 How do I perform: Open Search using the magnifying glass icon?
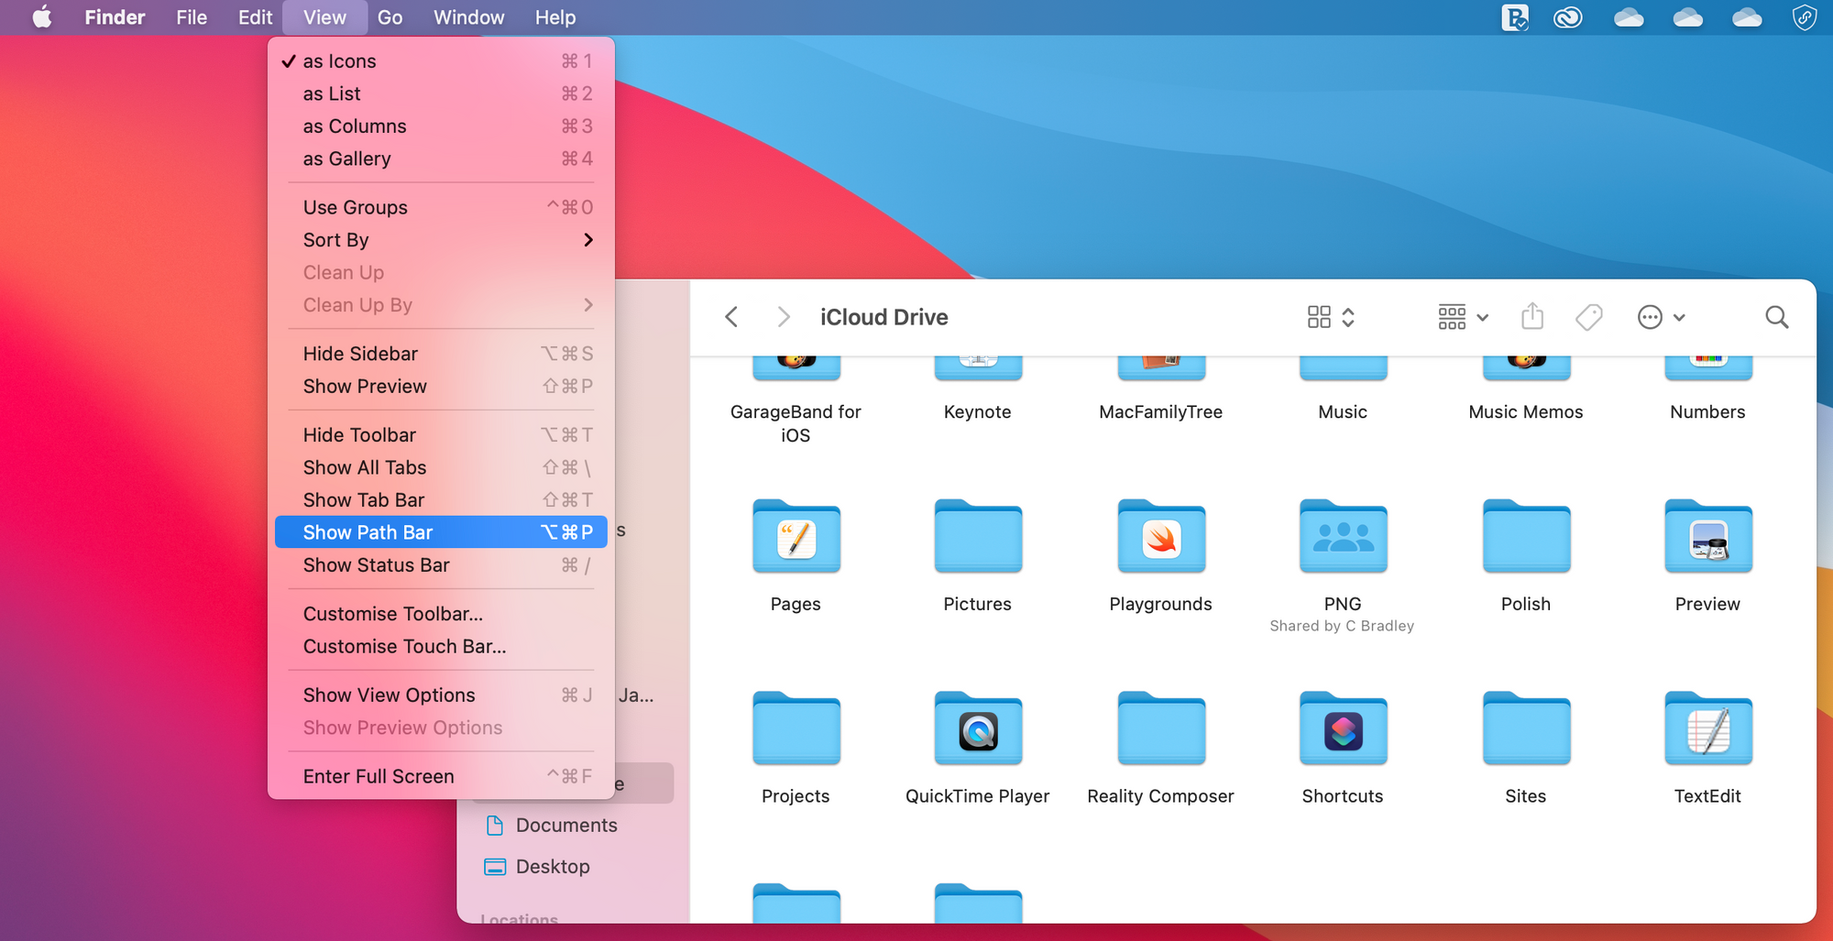1776,317
